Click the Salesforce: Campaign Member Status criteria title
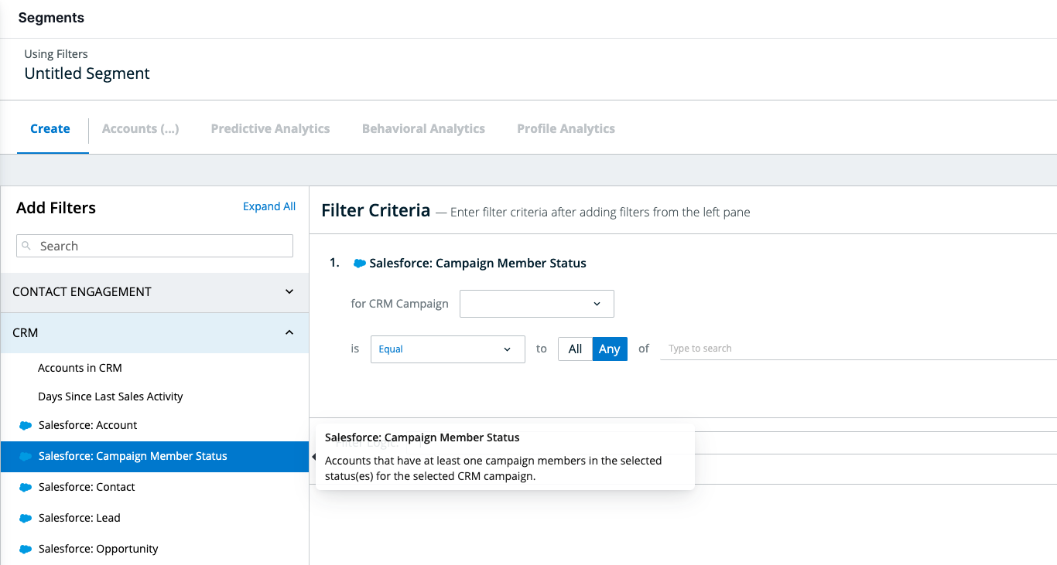Viewport: 1057px width, 565px height. tap(478, 263)
